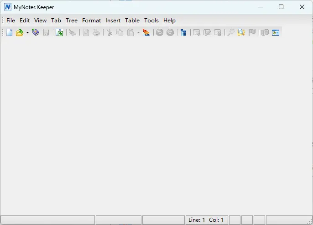Click the folder search icon
This screenshot has height=225, width=313.
tap(241, 32)
